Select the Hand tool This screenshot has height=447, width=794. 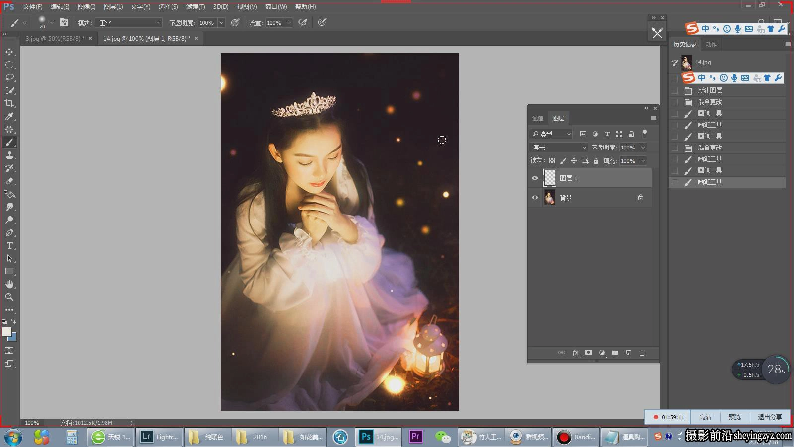click(9, 284)
